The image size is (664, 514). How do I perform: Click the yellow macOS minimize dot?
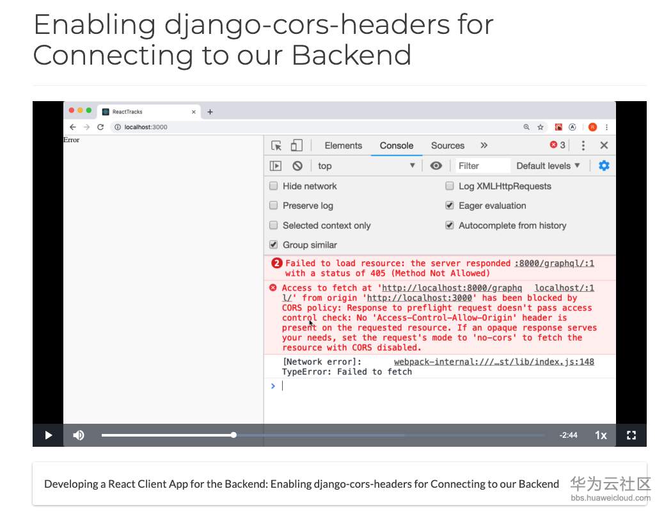(x=80, y=111)
